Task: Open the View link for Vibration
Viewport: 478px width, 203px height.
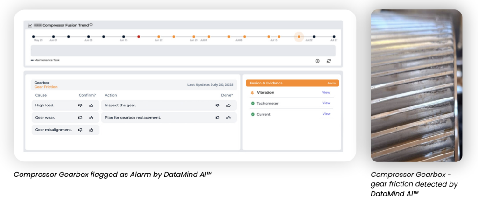Action: pyautogui.click(x=326, y=92)
